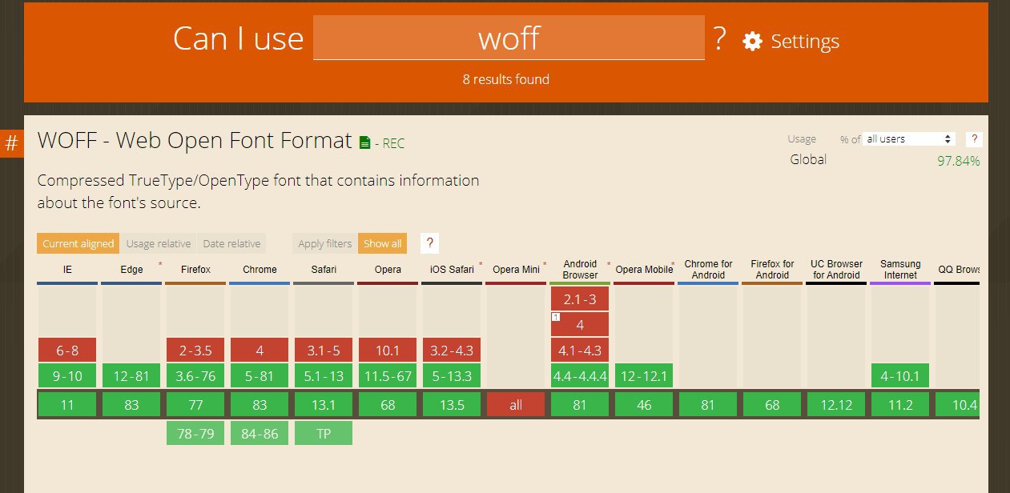This screenshot has height=493, width=1010.
Task: Click the Android Browser 4.4-4.4.4 cell
Action: (x=580, y=375)
